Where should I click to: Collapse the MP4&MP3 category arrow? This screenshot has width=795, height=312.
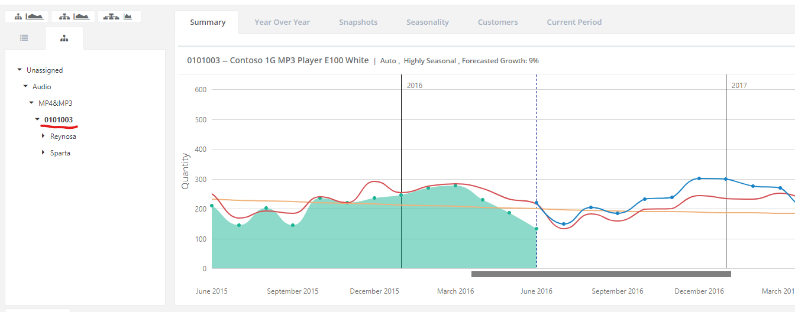[x=31, y=103]
